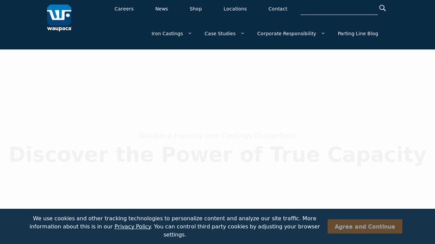
Task: Open the Corporate Responsibility menu item
Action: [287, 34]
